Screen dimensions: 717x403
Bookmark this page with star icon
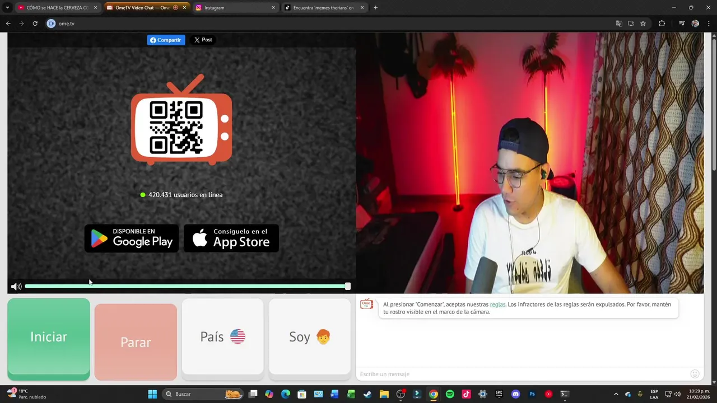[643, 24]
